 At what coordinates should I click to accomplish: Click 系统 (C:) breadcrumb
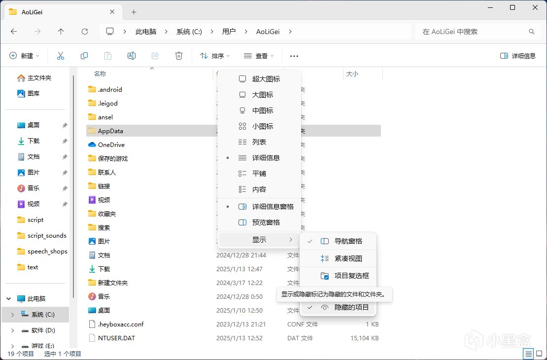189,32
